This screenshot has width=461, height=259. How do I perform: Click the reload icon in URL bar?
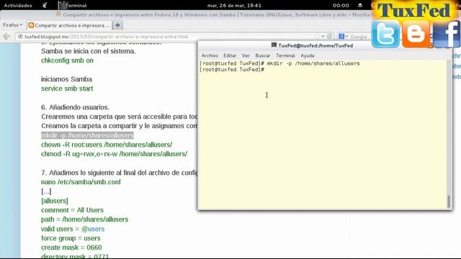[330, 37]
